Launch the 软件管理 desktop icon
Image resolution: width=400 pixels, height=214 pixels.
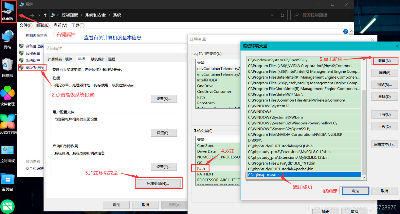coord(7,96)
